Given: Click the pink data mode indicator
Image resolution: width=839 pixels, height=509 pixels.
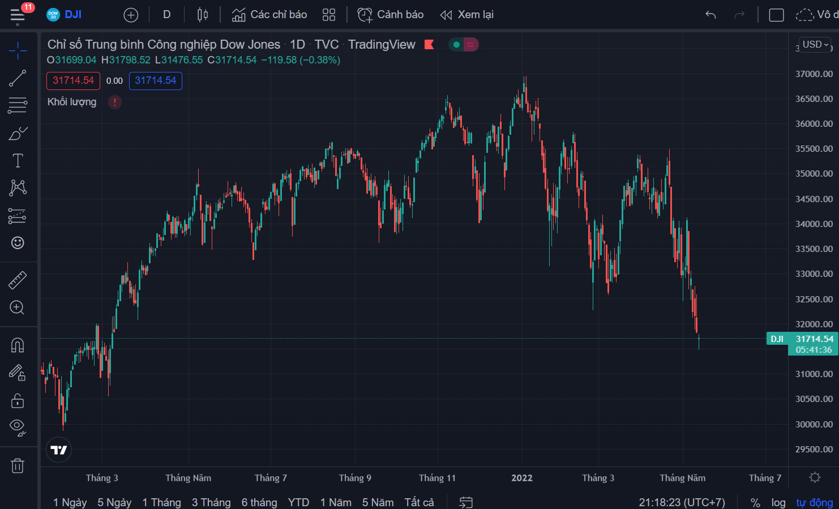Looking at the screenshot, I should pyautogui.click(x=471, y=44).
